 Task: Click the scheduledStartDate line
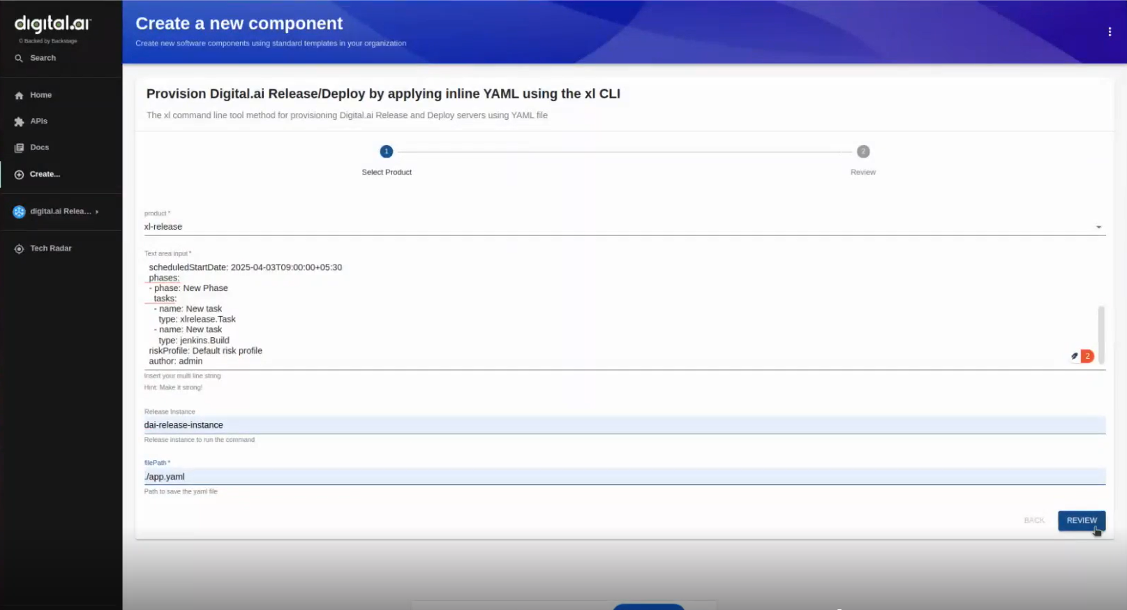coord(246,267)
